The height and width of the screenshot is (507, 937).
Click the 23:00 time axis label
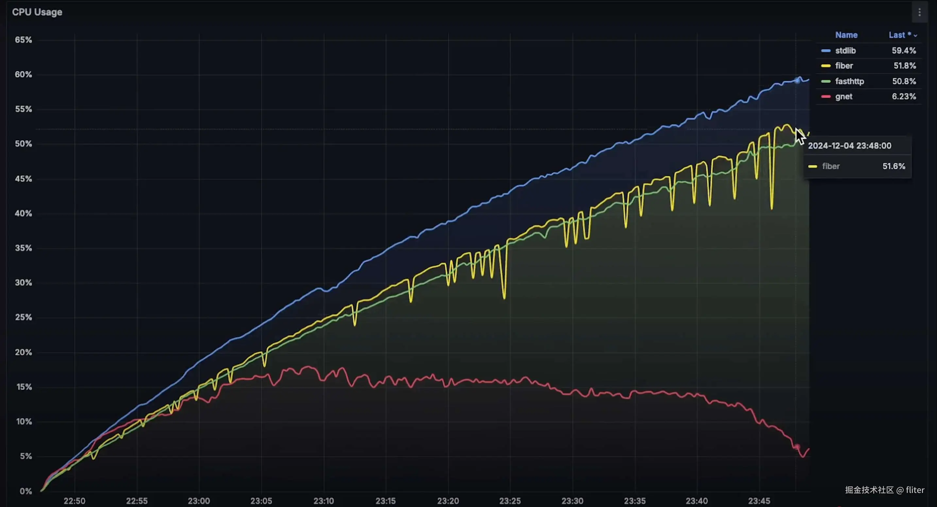coord(198,501)
